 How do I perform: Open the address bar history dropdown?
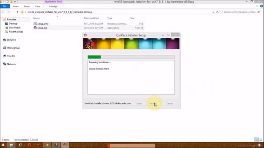click(x=213, y=12)
